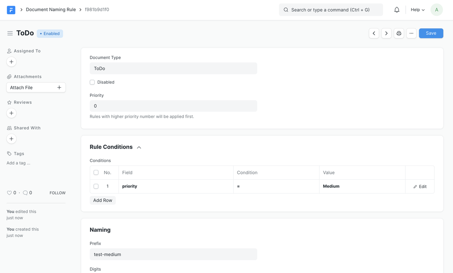Open the three-dots more menu
The image size is (453, 273).
pyautogui.click(x=411, y=33)
